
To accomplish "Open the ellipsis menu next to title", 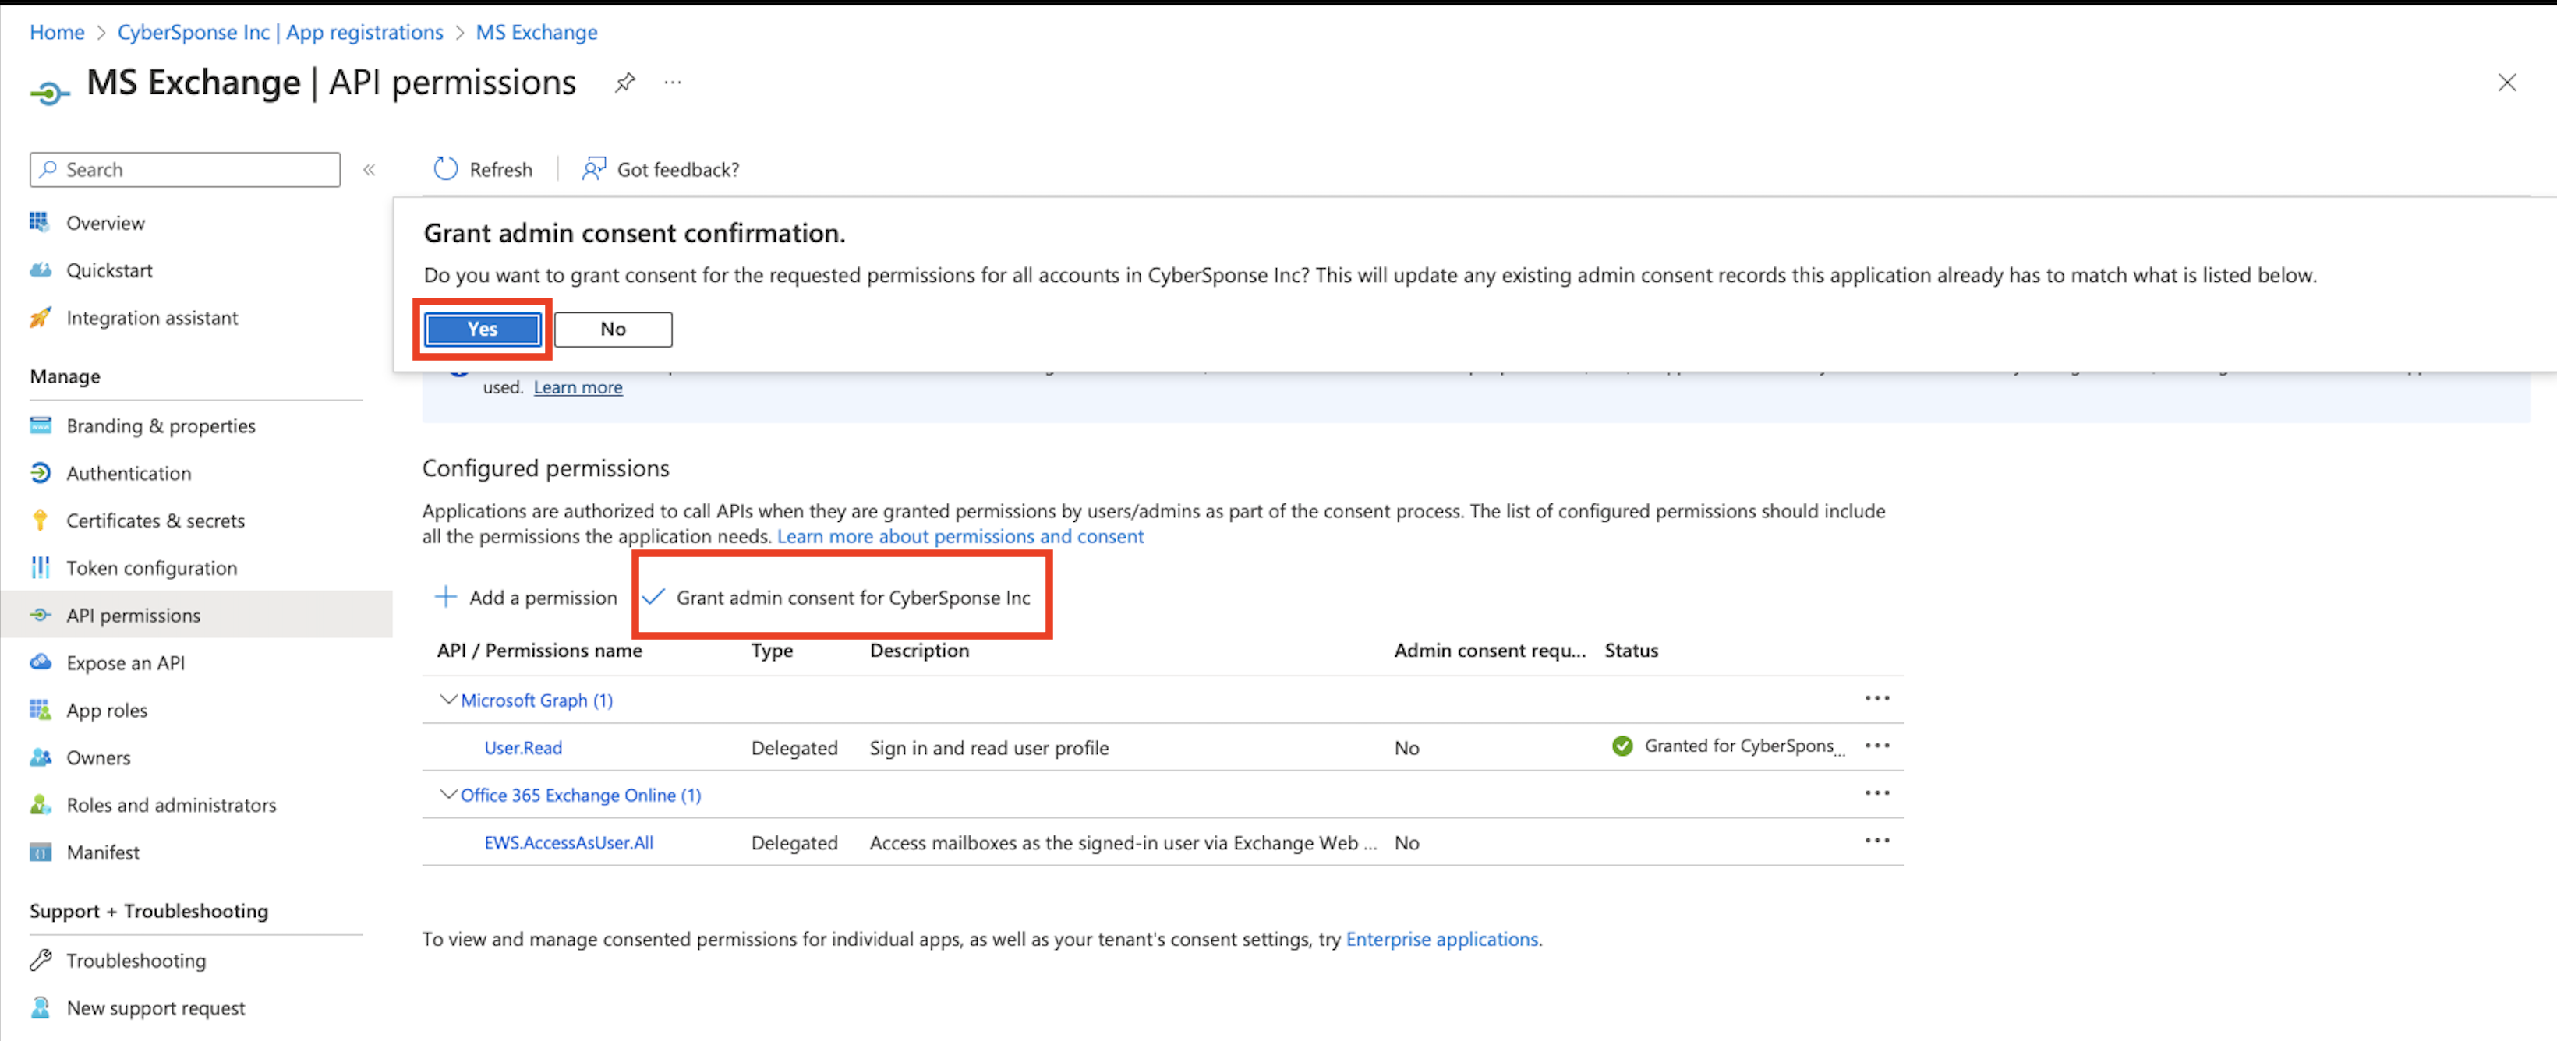I will (x=673, y=83).
